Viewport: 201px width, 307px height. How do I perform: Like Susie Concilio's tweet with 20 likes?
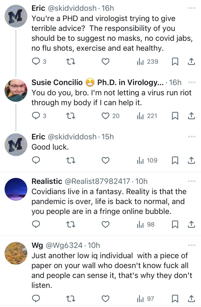(x=105, y=116)
